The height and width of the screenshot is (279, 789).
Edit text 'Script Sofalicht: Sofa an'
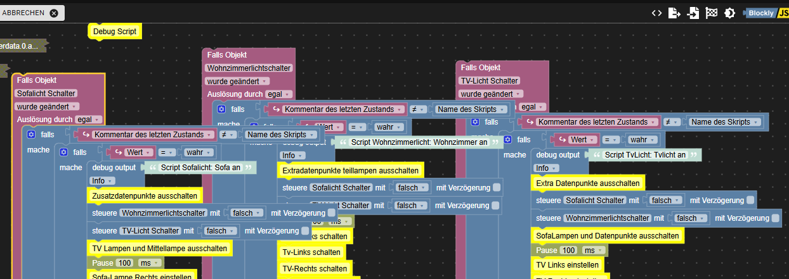coord(200,168)
